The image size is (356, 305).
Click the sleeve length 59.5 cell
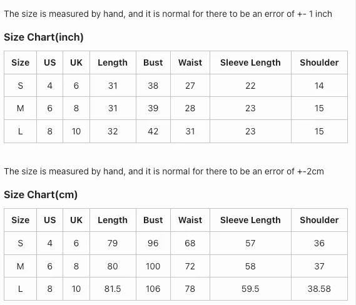tap(250, 289)
